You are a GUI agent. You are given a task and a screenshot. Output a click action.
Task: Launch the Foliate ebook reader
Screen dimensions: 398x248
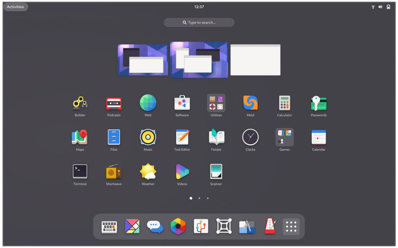tap(216, 137)
